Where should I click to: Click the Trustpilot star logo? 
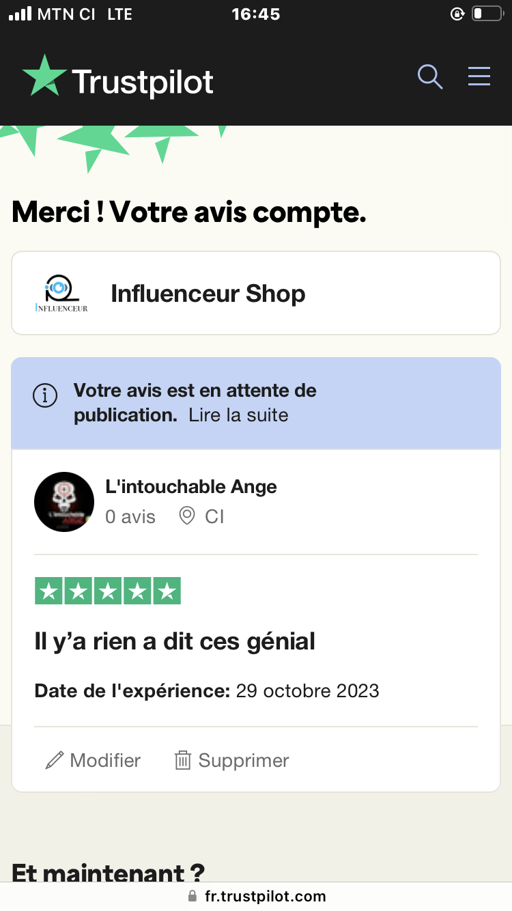coord(45,76)
